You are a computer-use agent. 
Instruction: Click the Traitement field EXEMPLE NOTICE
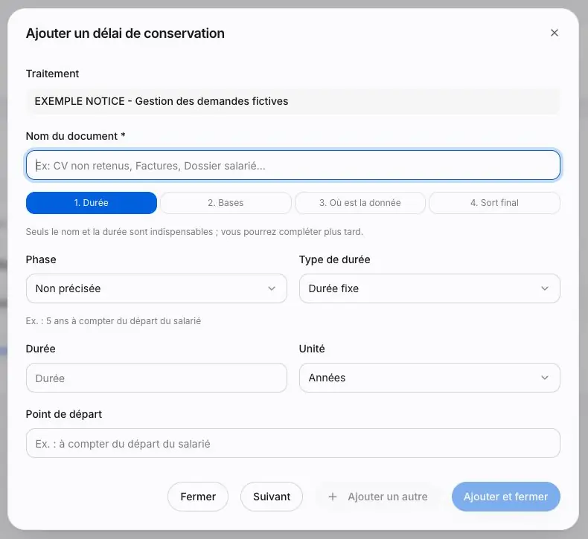pyautogui.click(x=293, y=101)
